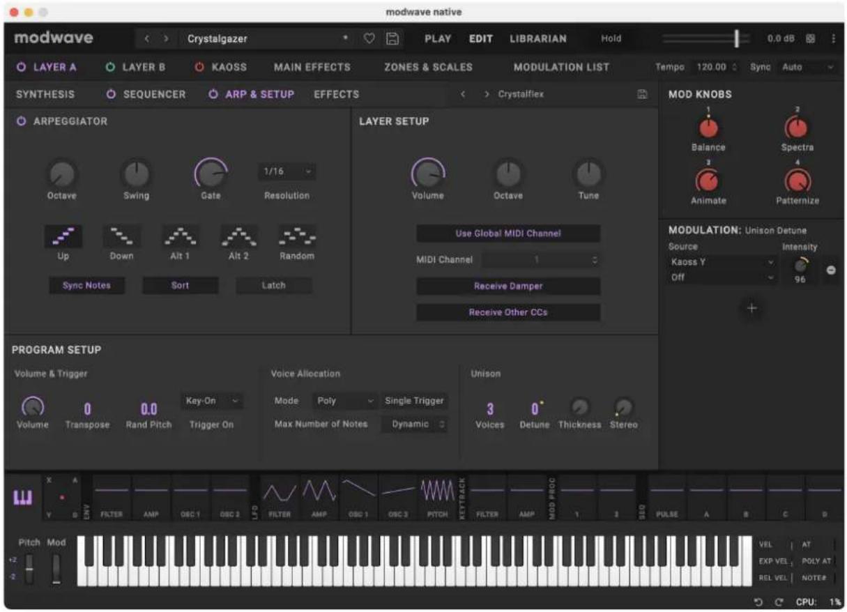The height and width of the screenshot is (612, 847).
Task: Toggle the Sort option
Action: pyautogui.click(x=181, y=285)
